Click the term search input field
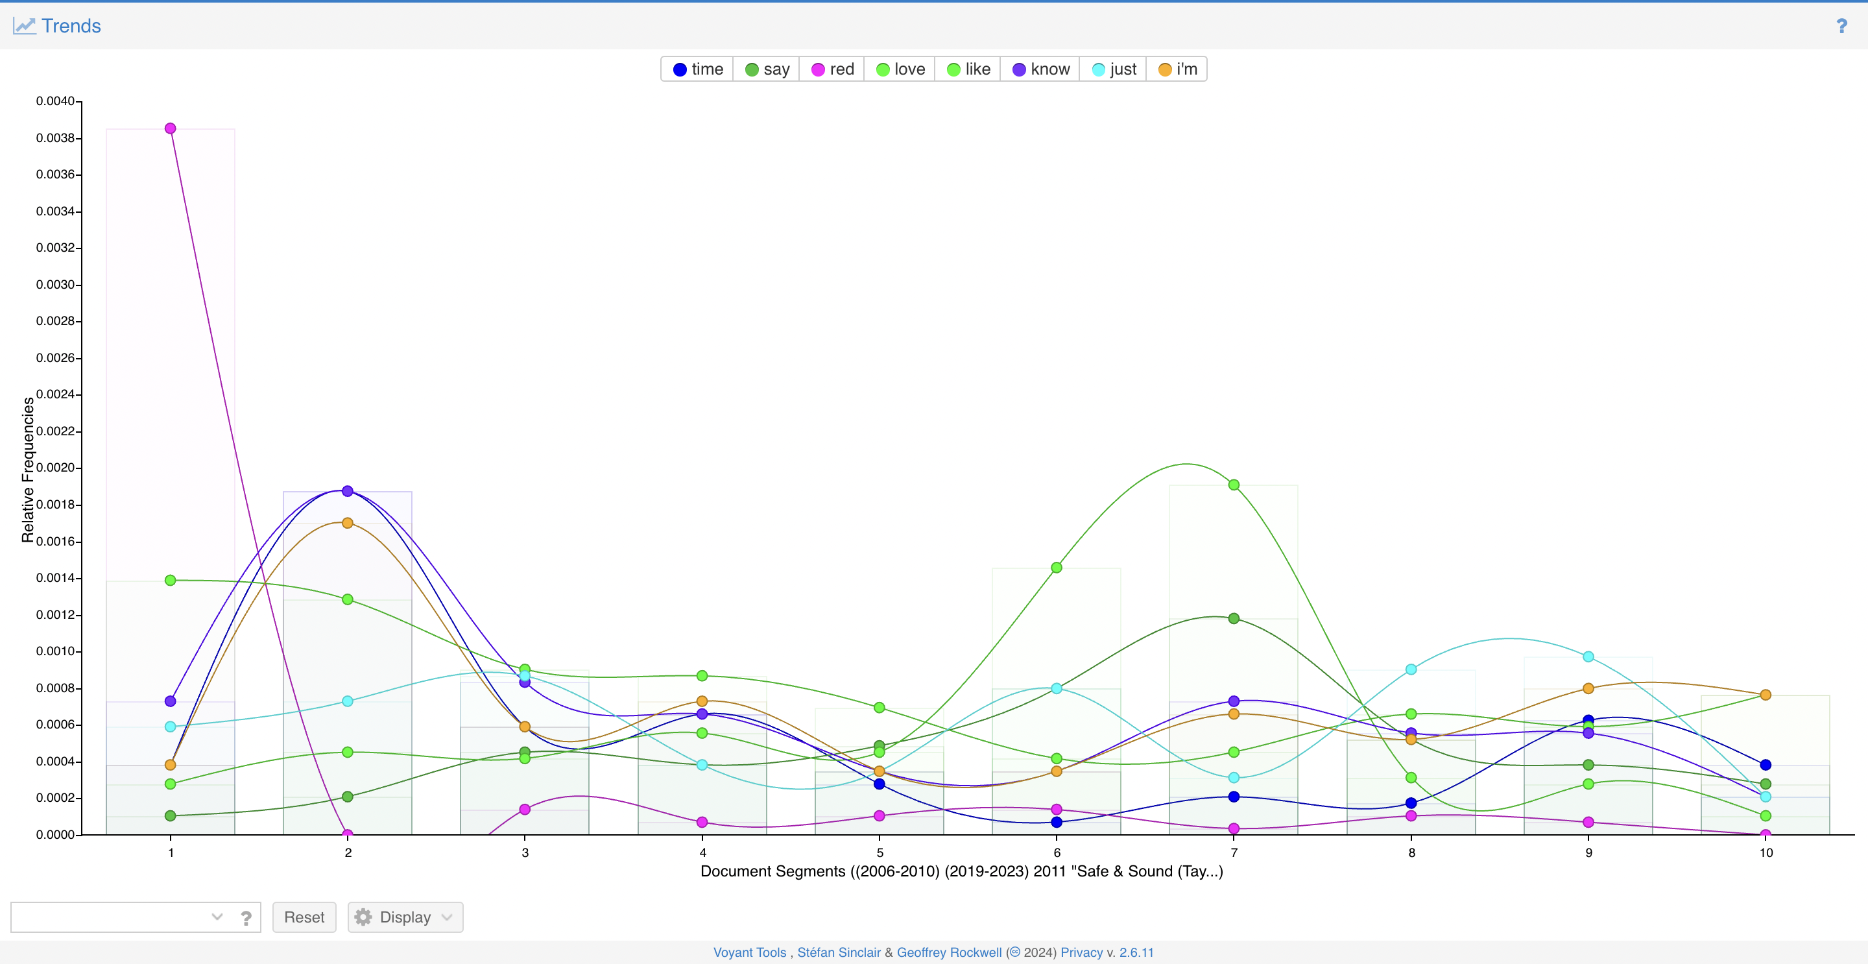Screen dimensions: 1868x964 (x=109, y=917)
